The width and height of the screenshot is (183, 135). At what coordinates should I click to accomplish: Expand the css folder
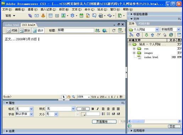pyautogui.click(x=134, y=49)
